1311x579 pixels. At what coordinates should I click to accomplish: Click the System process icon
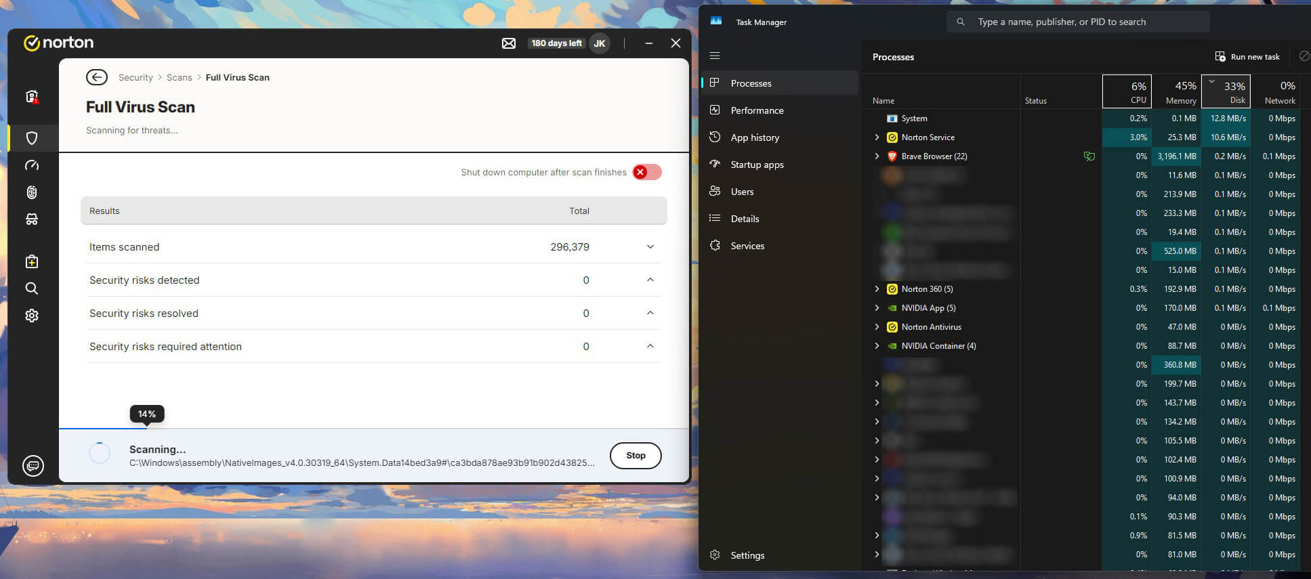[x=892, y=119]
